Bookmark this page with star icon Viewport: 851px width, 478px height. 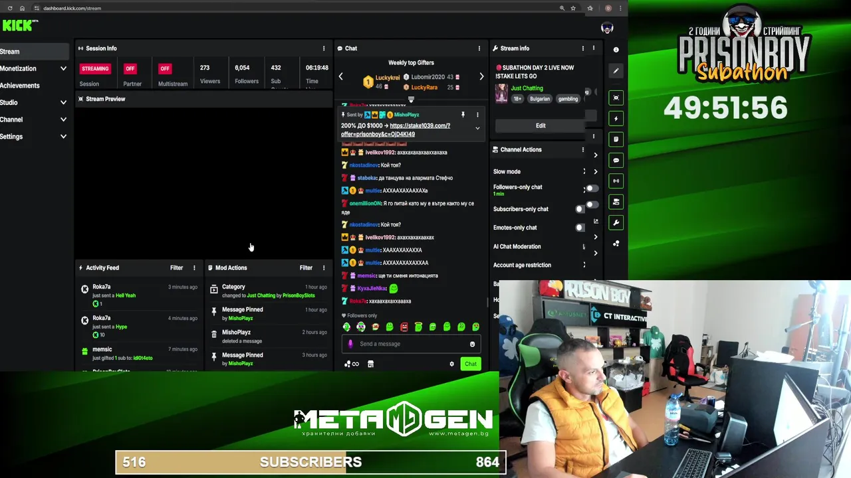click(573, 8)
